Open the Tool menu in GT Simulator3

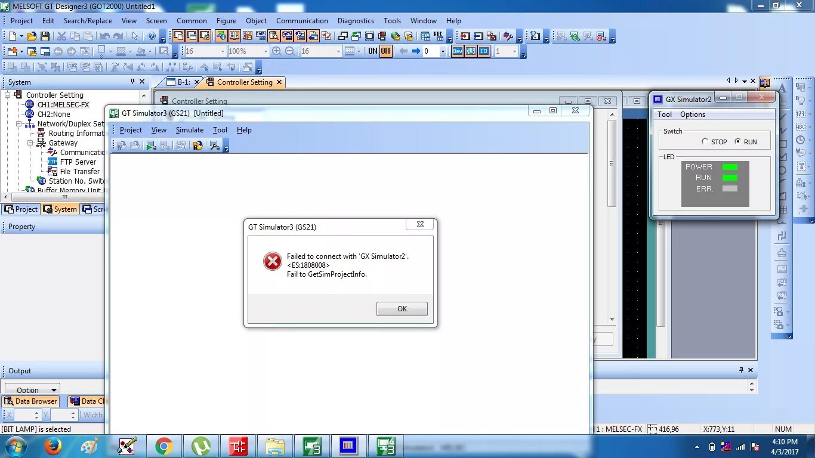(220, 130)
